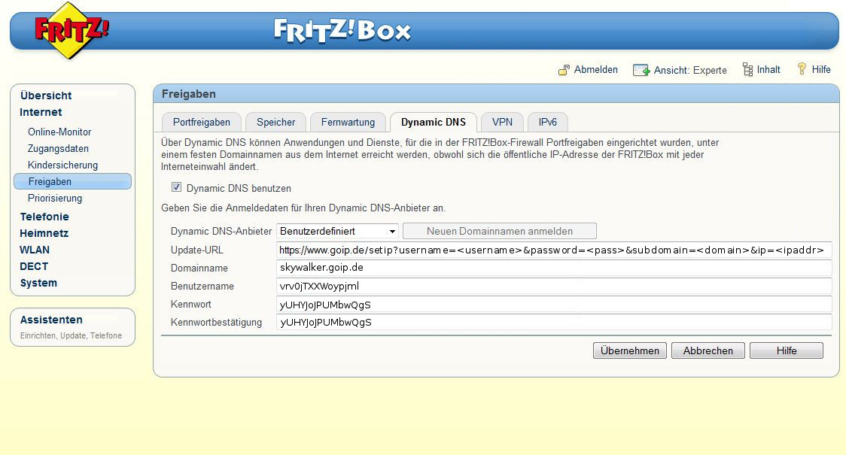Open the IPv6 tab
Image resolution: width=846 pixels, height=455 pixels.
point(548,123)
